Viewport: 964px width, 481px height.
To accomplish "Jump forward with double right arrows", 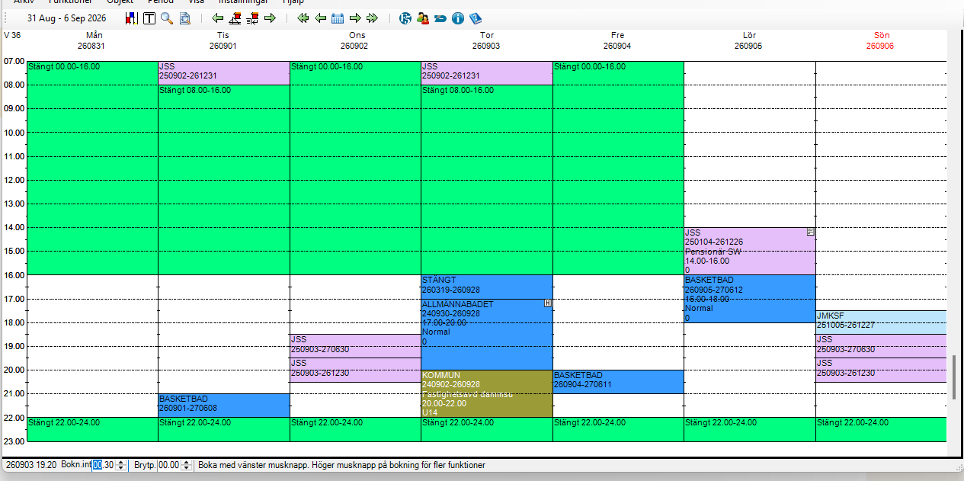I will point(372,18).
